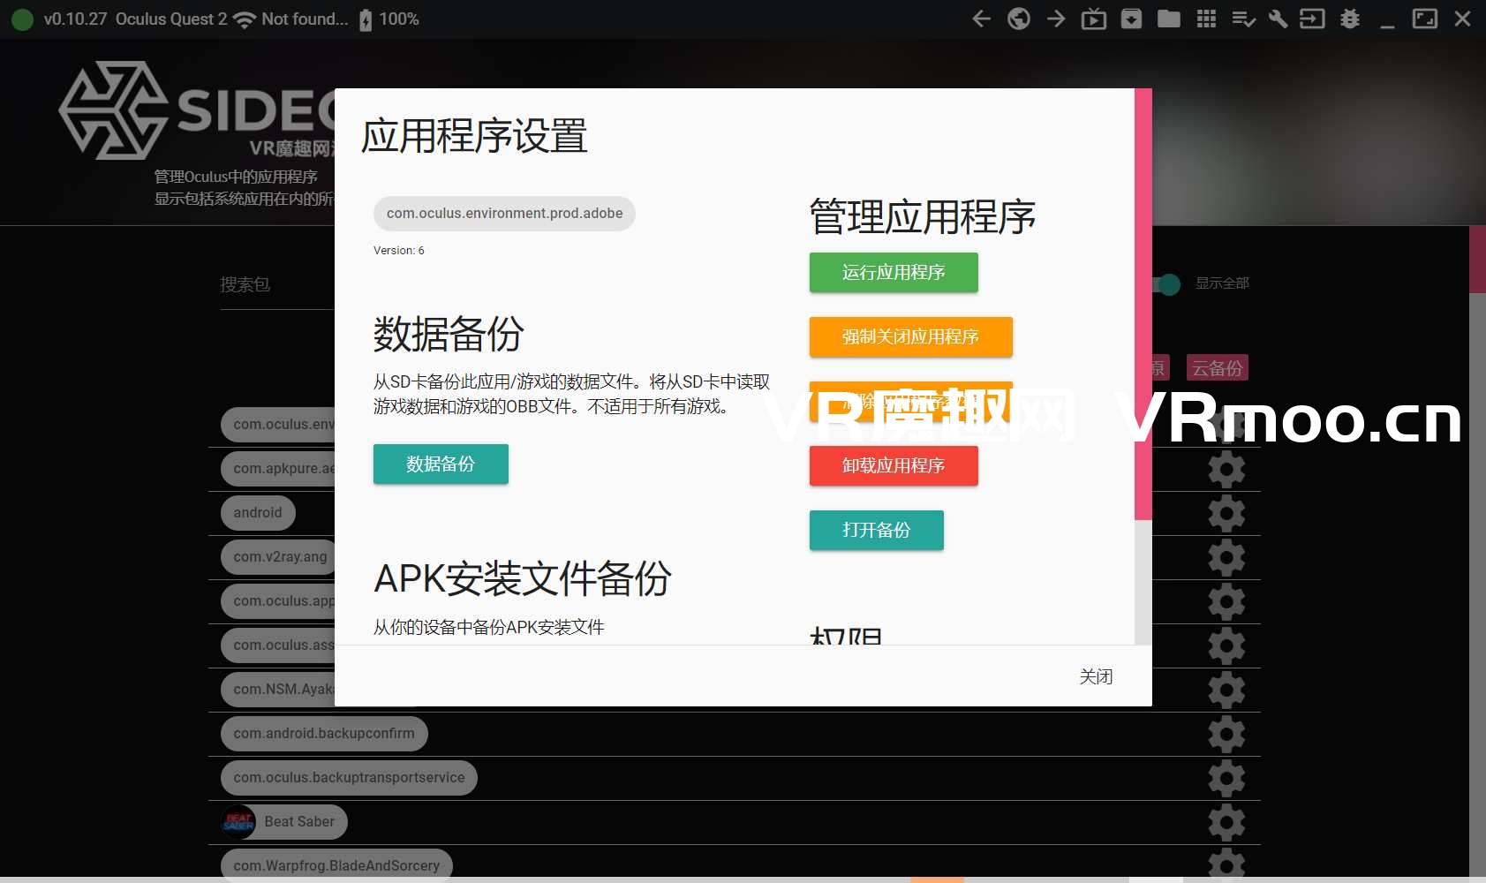Open settings gear for Beat Saber
Screen dimensions: 1486x883
point(1226,822)
